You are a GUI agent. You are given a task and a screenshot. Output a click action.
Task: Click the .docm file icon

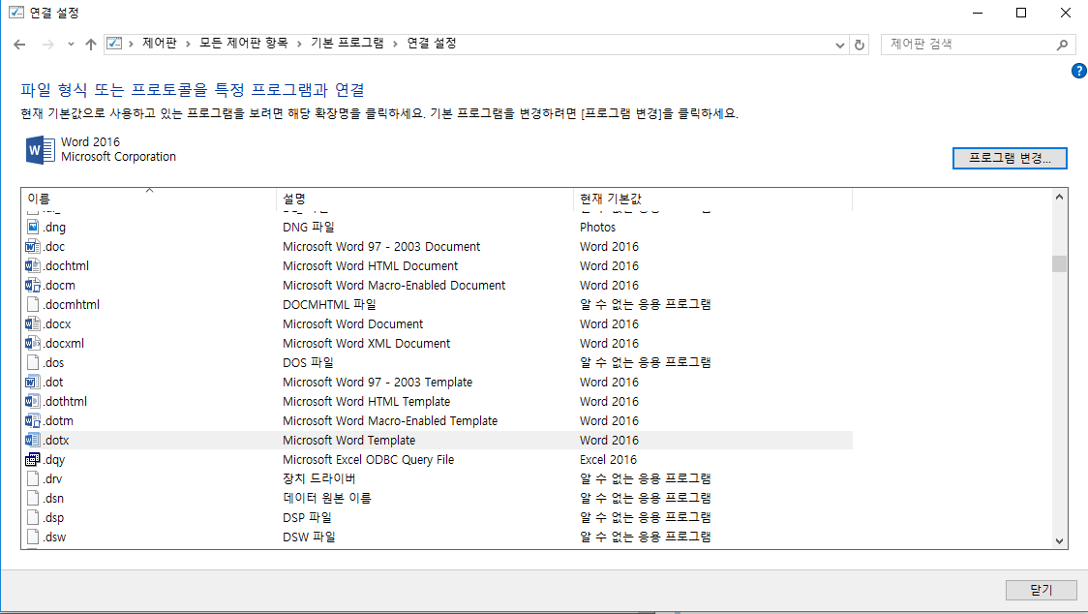[x=33, y=286]
